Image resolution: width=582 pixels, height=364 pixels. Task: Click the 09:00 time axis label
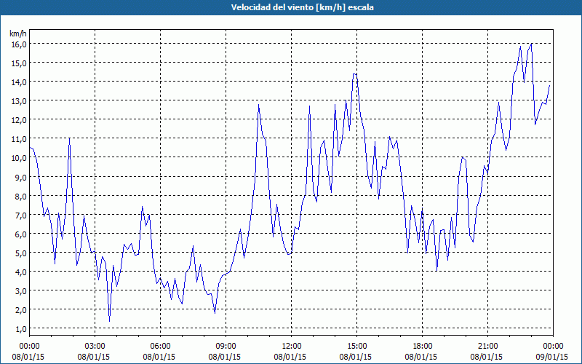pyautogui.click(x=226, y=347)
